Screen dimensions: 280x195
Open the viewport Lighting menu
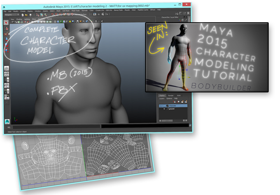pyautogui.click(x=27, y=19)
